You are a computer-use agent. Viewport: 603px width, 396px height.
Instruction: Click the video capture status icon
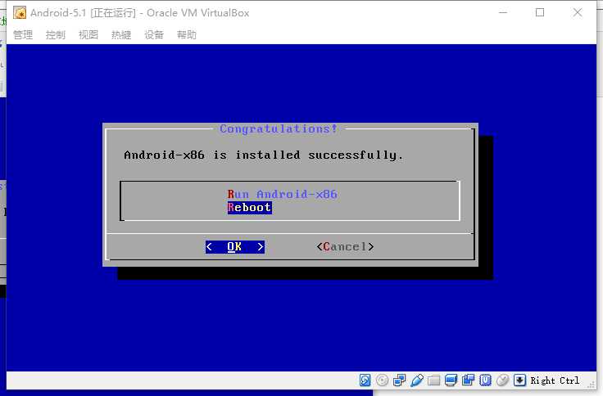pyautogui.click(x=468, y=380)
